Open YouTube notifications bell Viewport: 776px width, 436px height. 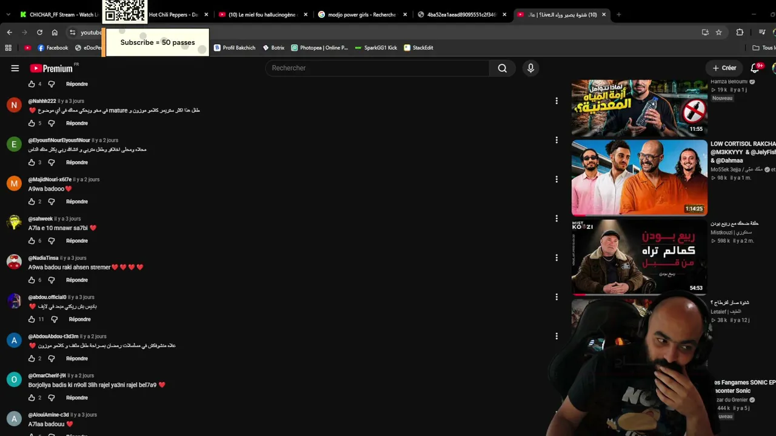755,68
